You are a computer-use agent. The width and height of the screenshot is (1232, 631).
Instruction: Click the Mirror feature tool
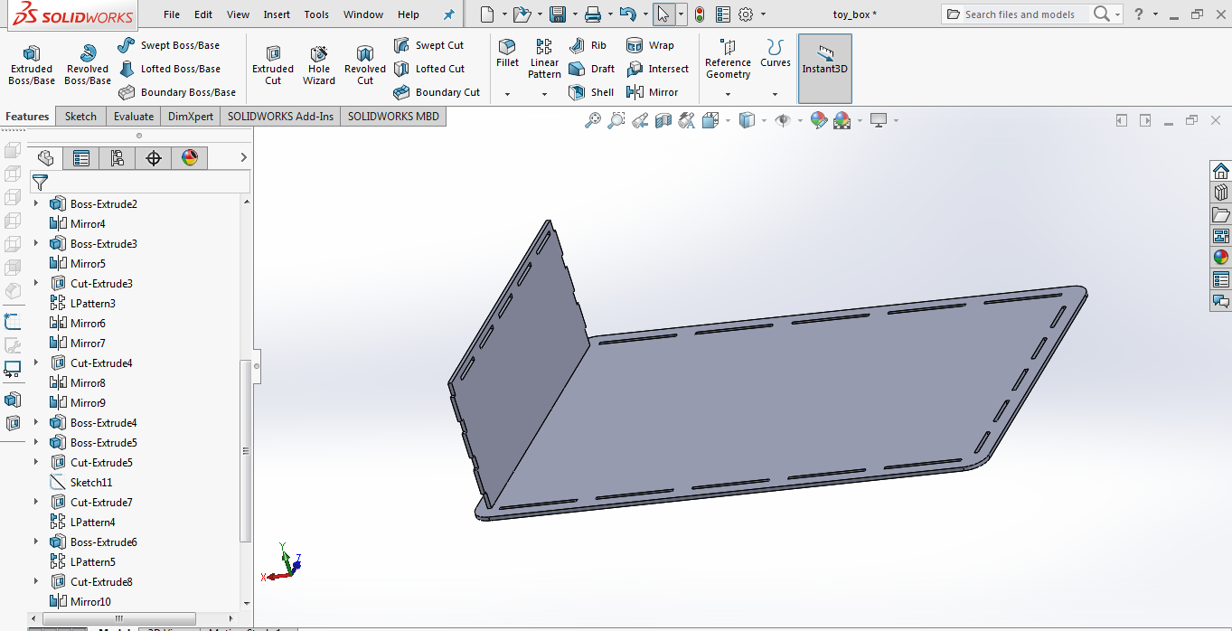pyautogui.click(x=652, y=92)
